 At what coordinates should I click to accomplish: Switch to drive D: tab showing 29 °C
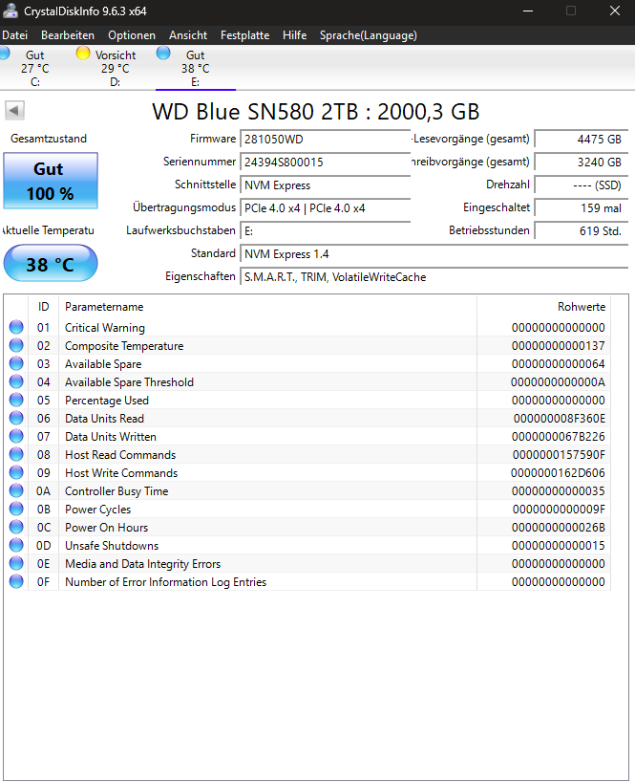point(115,68)
